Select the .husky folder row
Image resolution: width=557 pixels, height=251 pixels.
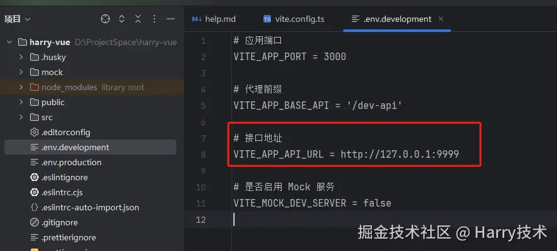pos(92,57)
